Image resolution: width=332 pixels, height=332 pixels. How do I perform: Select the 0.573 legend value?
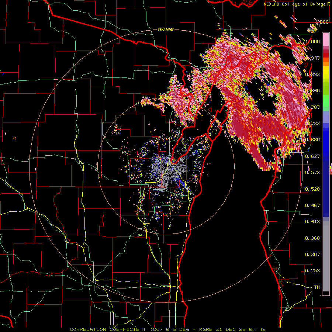(x=312, y=173)
